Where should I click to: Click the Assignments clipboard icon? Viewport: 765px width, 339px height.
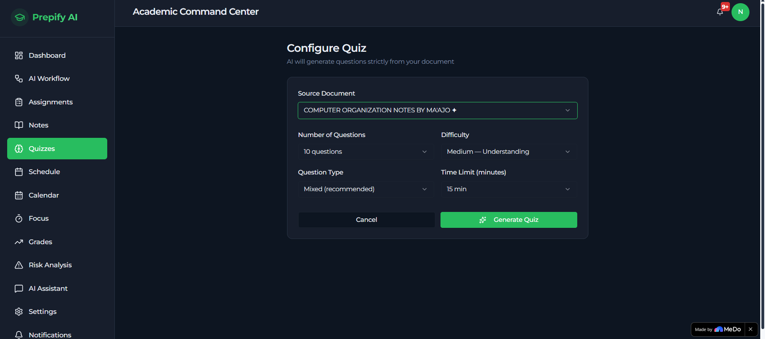[x=19, y=102]
